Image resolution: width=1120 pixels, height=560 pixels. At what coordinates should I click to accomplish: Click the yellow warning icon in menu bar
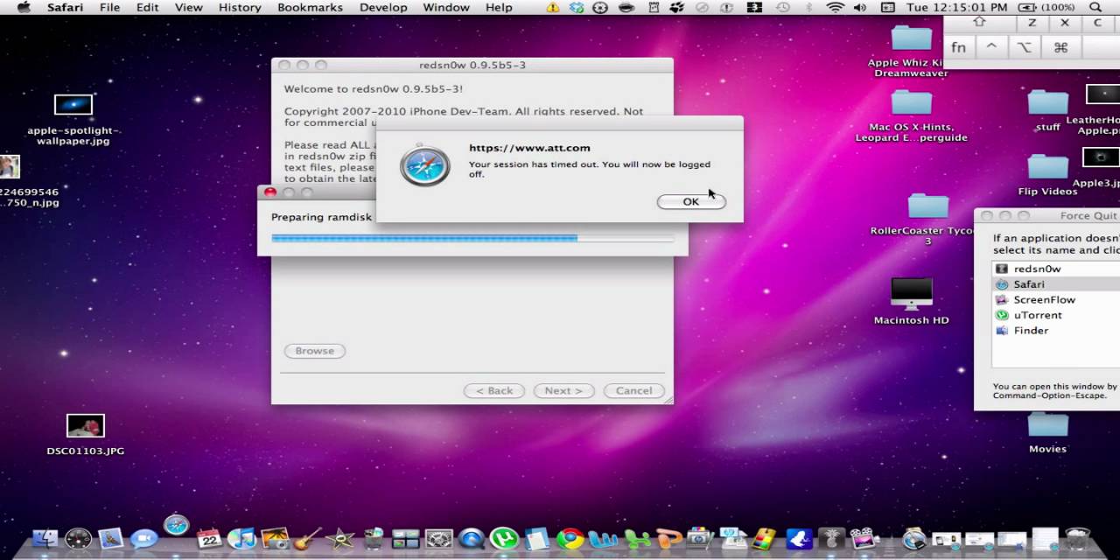click(552, 7)
